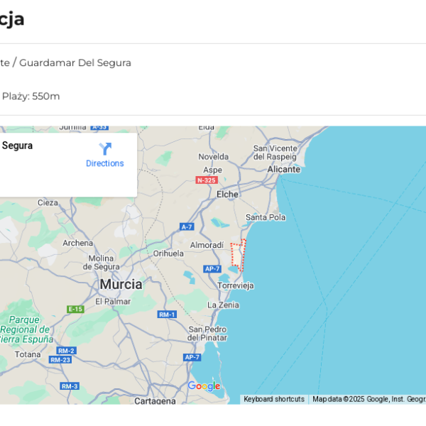Click the red dotted Guardamar area outline
426x426 pixels.
coord(239,255)
